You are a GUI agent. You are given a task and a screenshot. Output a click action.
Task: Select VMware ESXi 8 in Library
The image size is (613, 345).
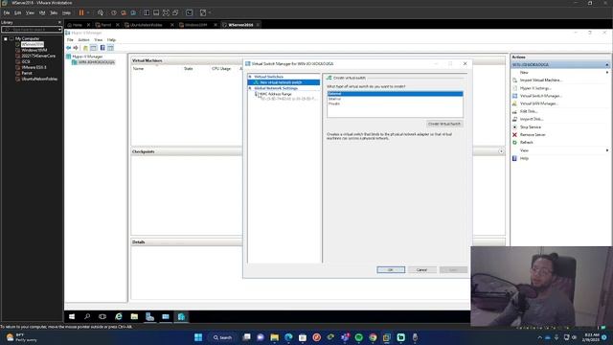tap(34, 67)
